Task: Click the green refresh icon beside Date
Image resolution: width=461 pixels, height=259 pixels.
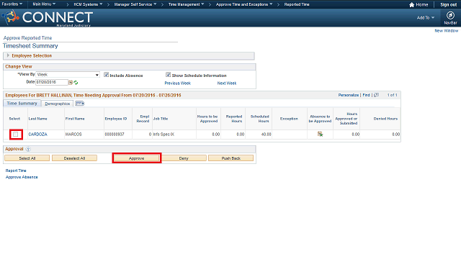Action: (x=76, y=83)
